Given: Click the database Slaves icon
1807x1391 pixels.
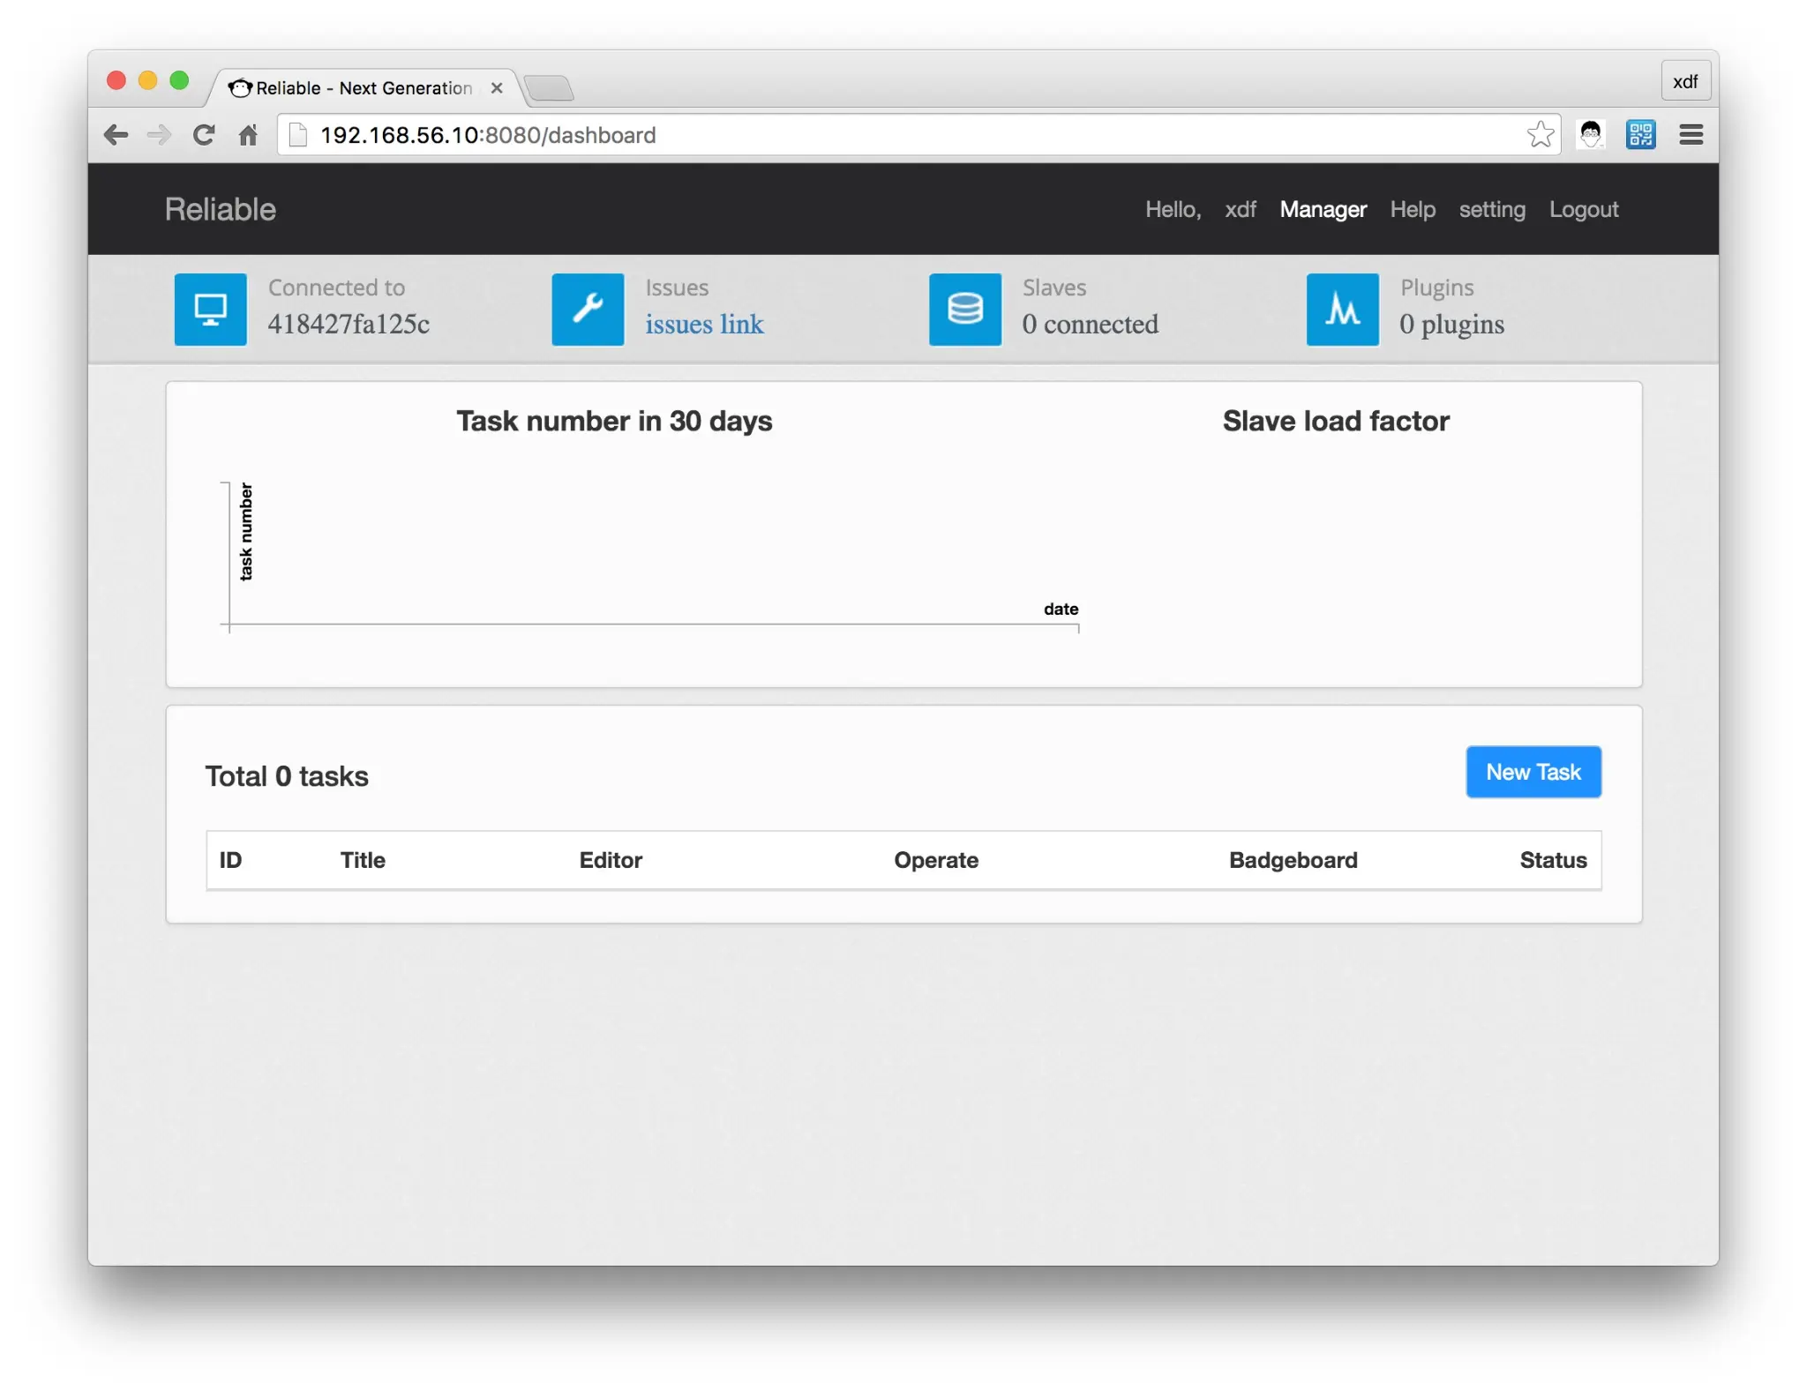Looking at the screenshot, I should (x=964, y=310).
